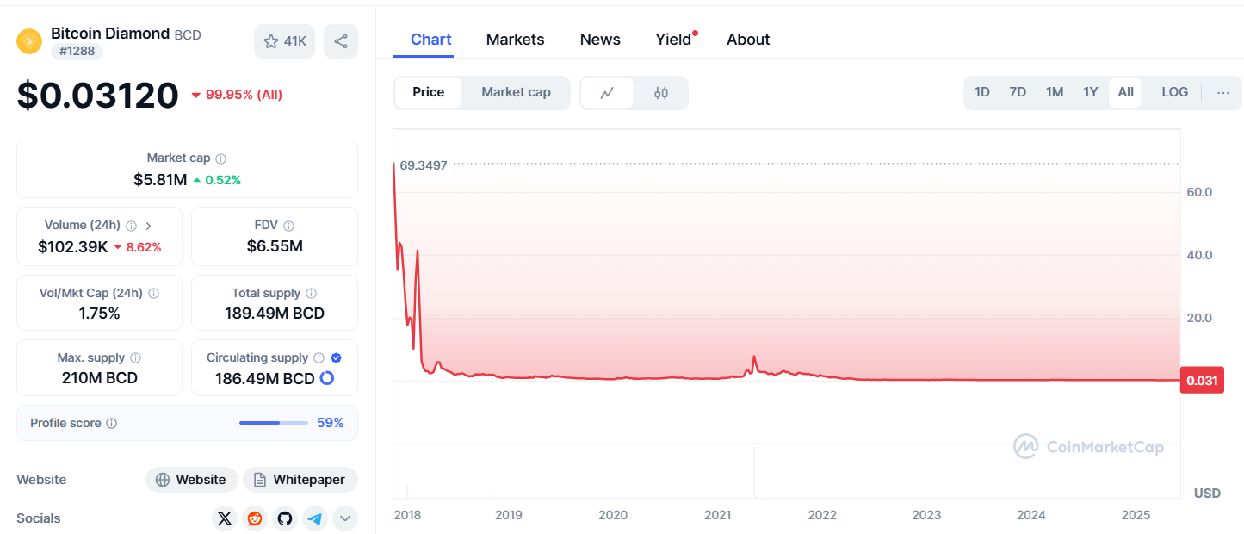Select the Market cap chart mode

tap(516, 93)
